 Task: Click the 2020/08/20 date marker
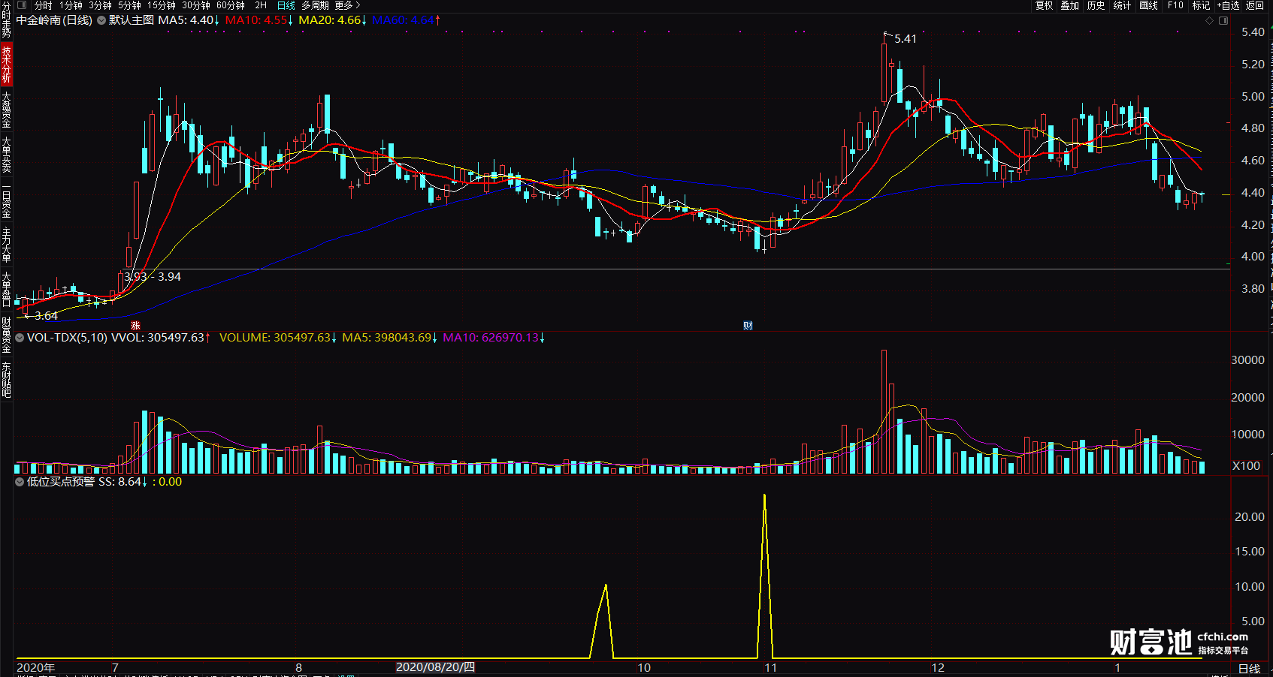coord(435,667)
